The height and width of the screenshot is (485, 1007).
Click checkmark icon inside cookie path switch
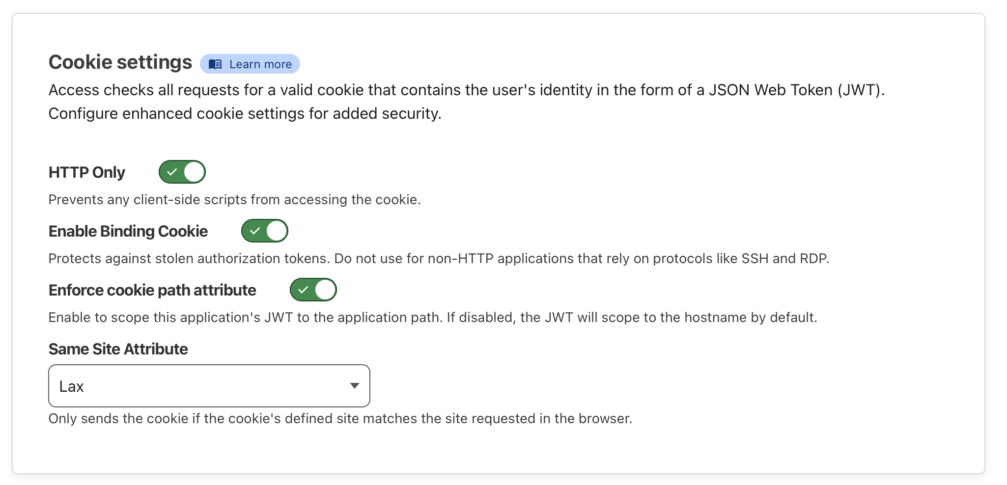click(303, 290)
